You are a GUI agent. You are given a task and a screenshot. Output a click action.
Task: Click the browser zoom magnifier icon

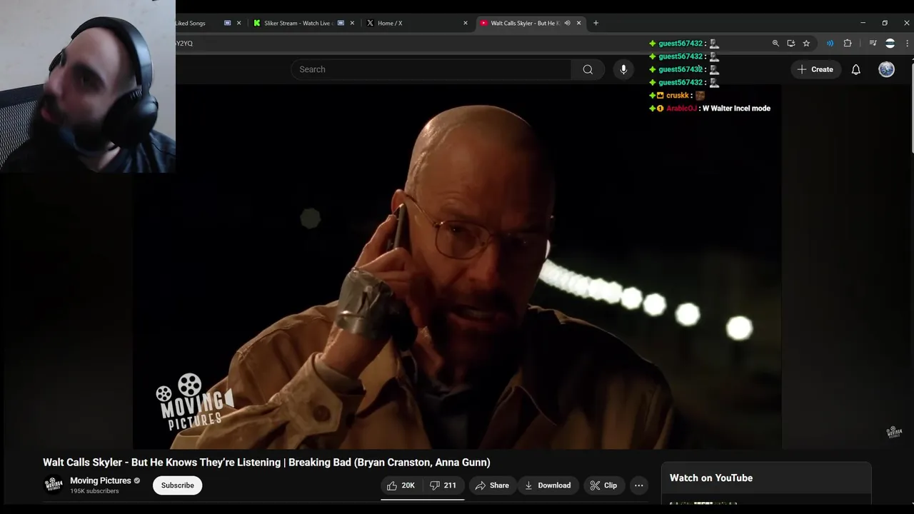point(775,44)
